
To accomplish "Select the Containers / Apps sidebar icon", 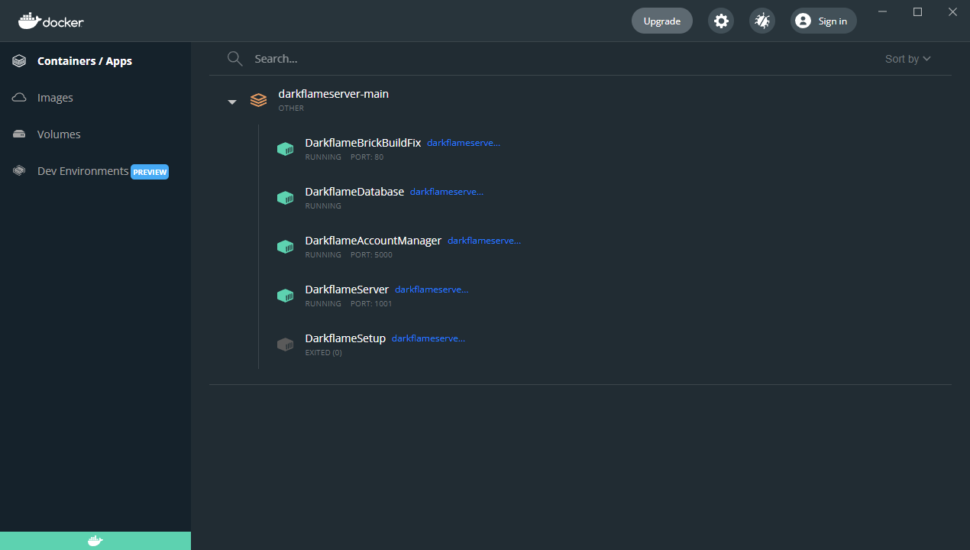I will click(x=18, y=60).
